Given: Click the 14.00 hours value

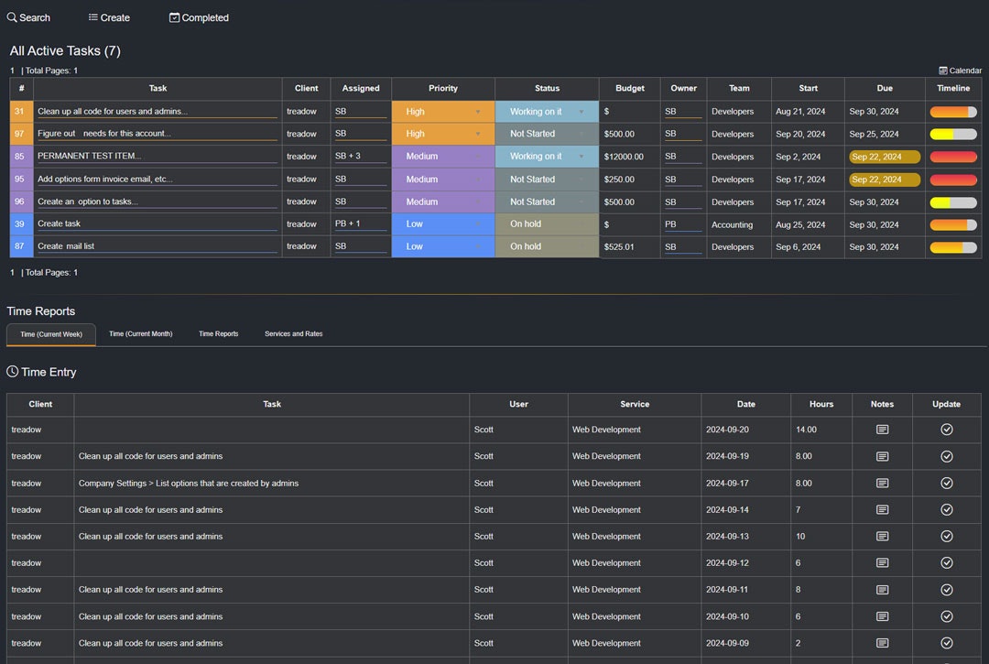Looking at the screenshot, I should click(x=806, y=430).
